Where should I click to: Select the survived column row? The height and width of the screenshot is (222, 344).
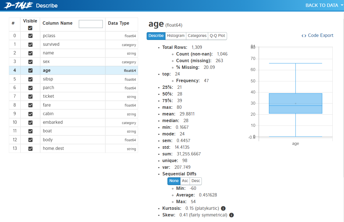coord(51,44)
